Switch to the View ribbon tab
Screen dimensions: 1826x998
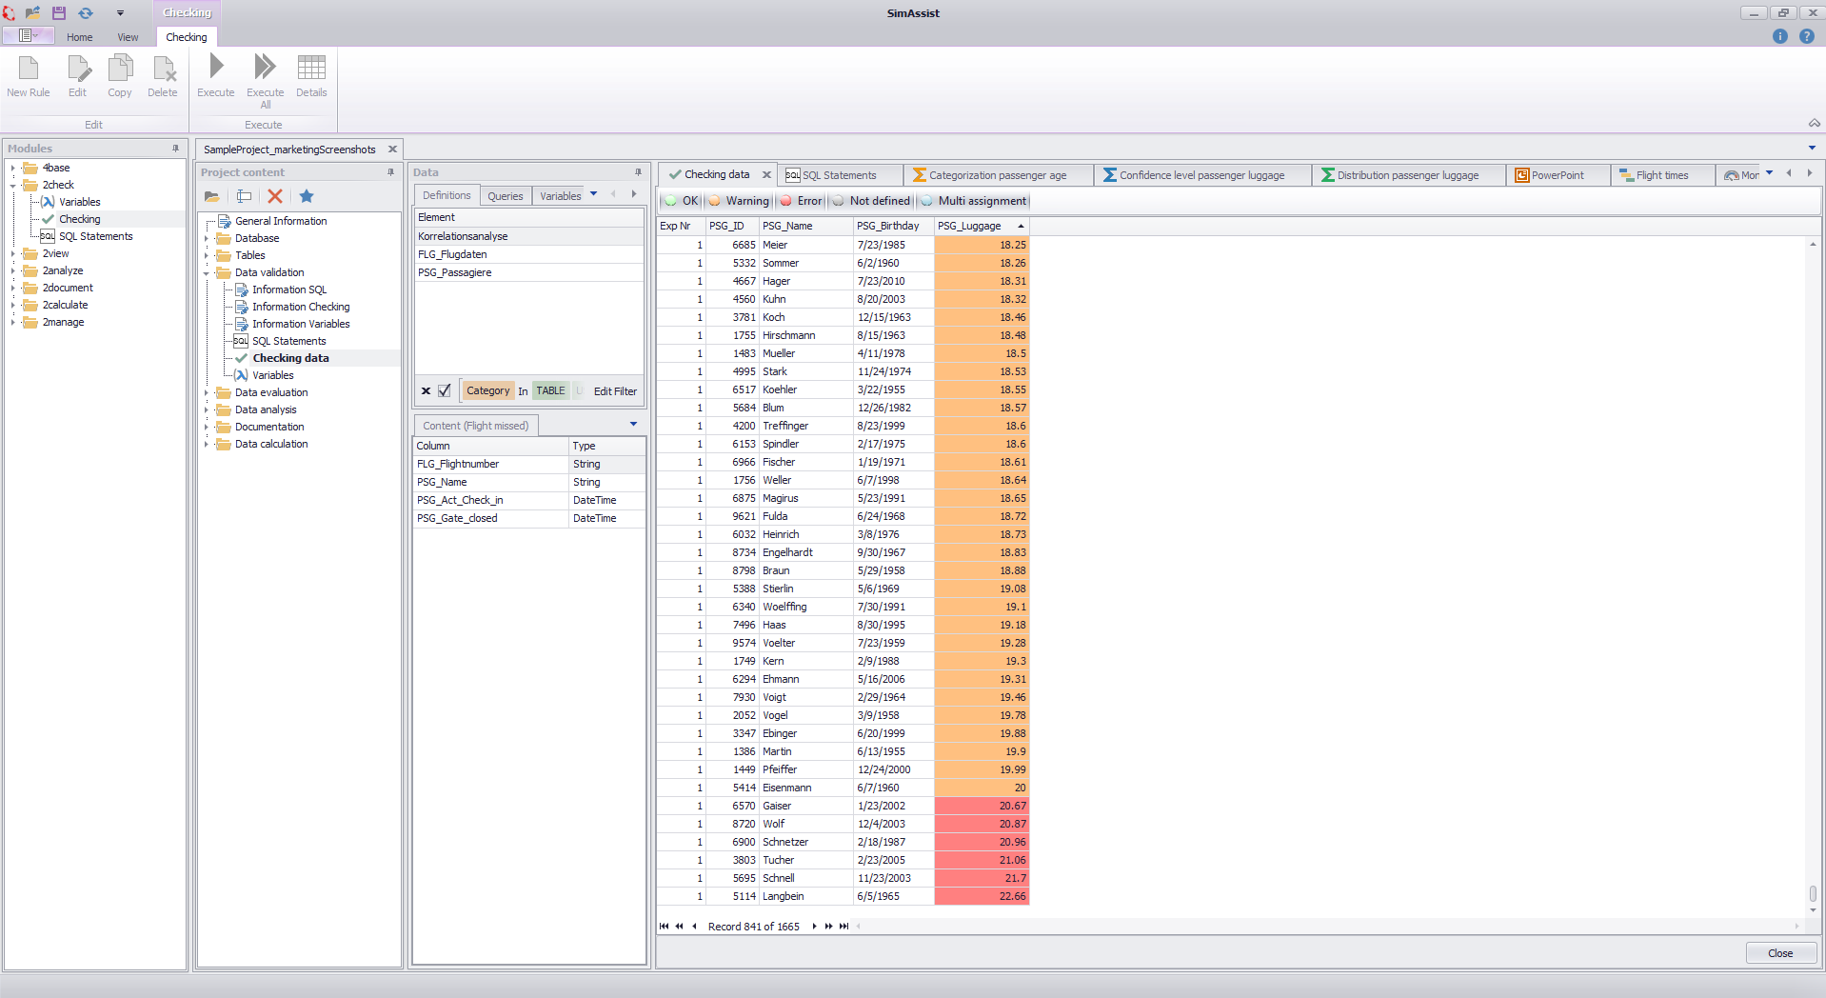coord(128,37)
